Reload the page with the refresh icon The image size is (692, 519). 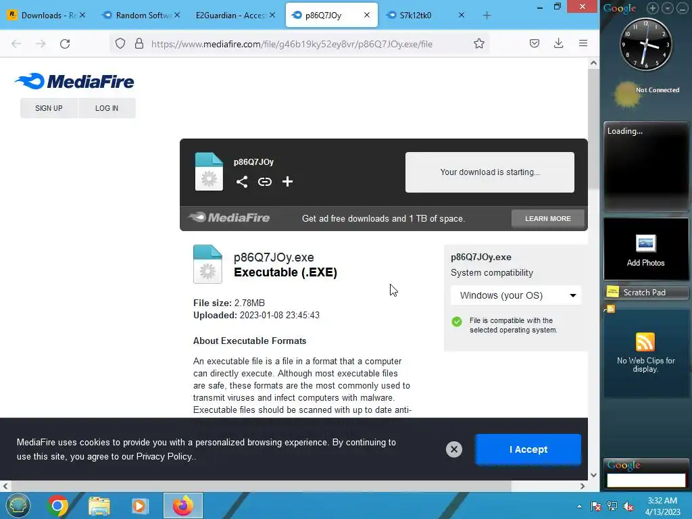point(65,44)
